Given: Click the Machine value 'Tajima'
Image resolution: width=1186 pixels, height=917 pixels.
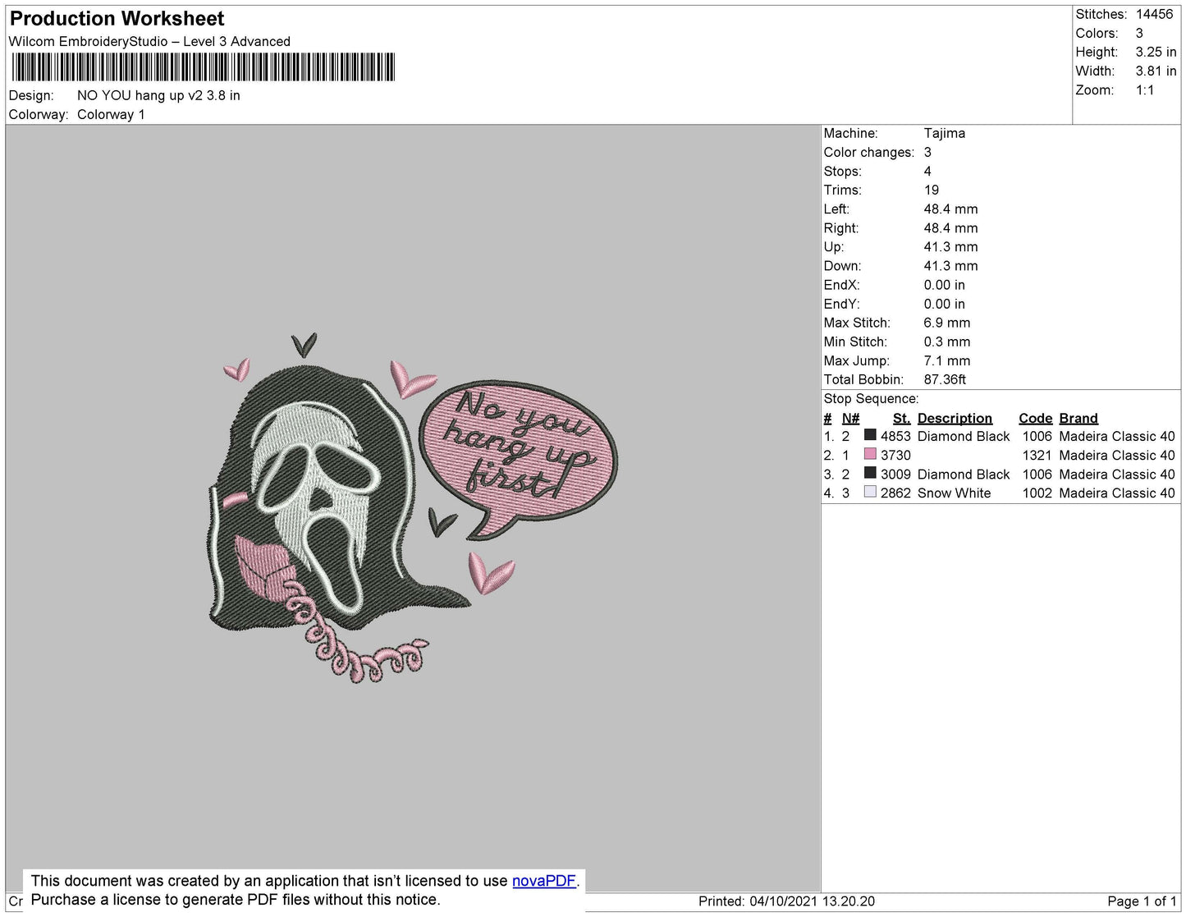Looking at the screenshot, I should (944, 134).
